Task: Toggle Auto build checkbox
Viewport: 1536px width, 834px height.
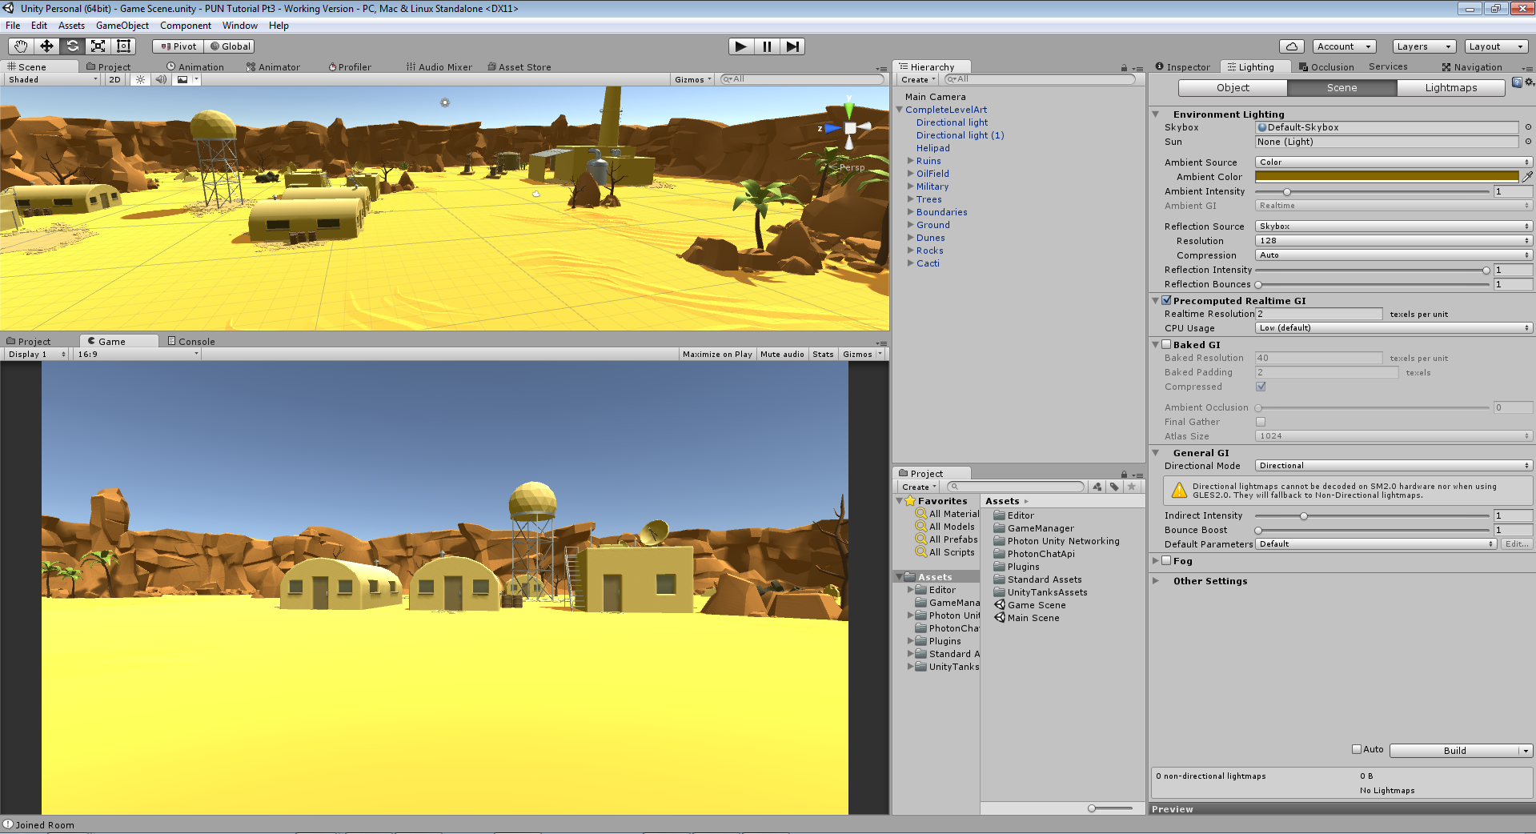Action: (x=1357, y=749)
